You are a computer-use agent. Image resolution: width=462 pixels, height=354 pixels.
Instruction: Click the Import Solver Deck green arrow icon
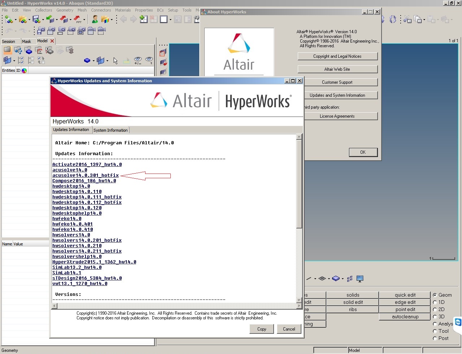50,19
